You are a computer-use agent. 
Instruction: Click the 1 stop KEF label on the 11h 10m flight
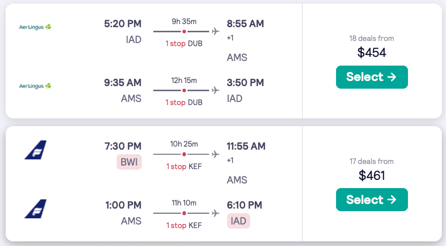tap(184, 225)
